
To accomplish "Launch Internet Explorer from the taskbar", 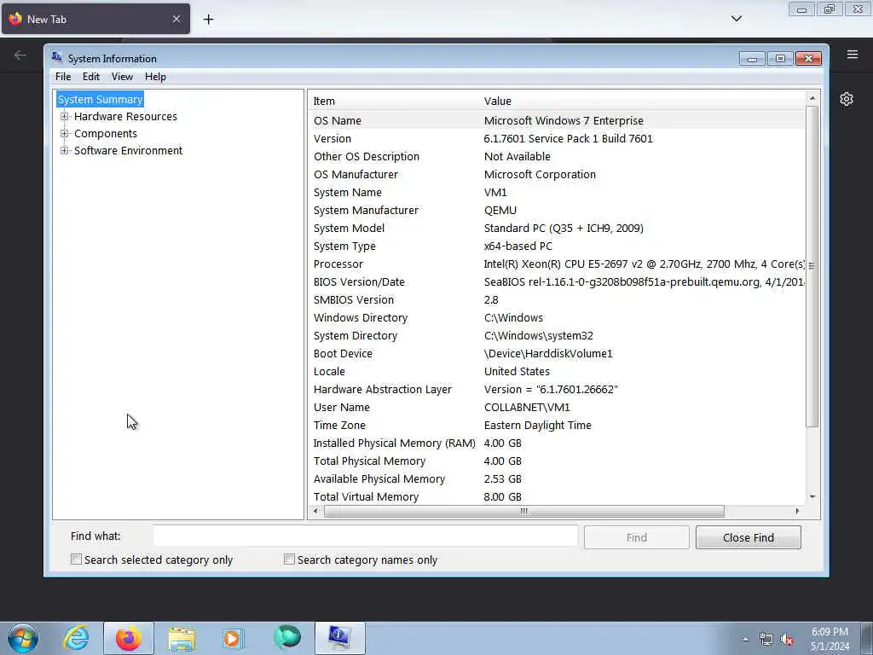I will click(x=76, y=638).
